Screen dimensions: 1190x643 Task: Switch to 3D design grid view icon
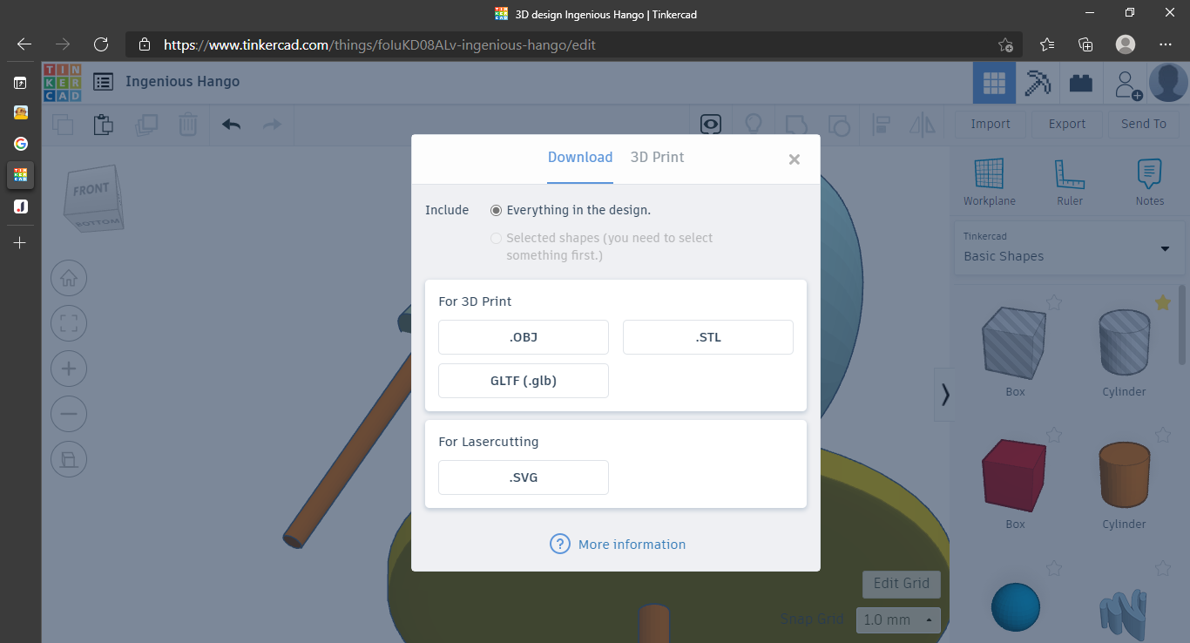(x=994, y=83)
